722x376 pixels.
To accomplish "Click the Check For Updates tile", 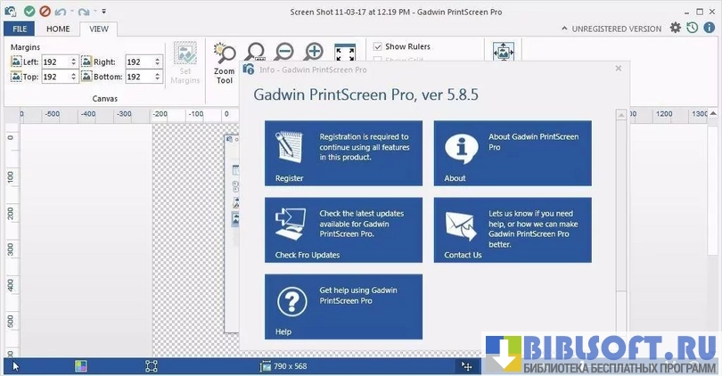I will pyautogui.click(x=343, y=230).
